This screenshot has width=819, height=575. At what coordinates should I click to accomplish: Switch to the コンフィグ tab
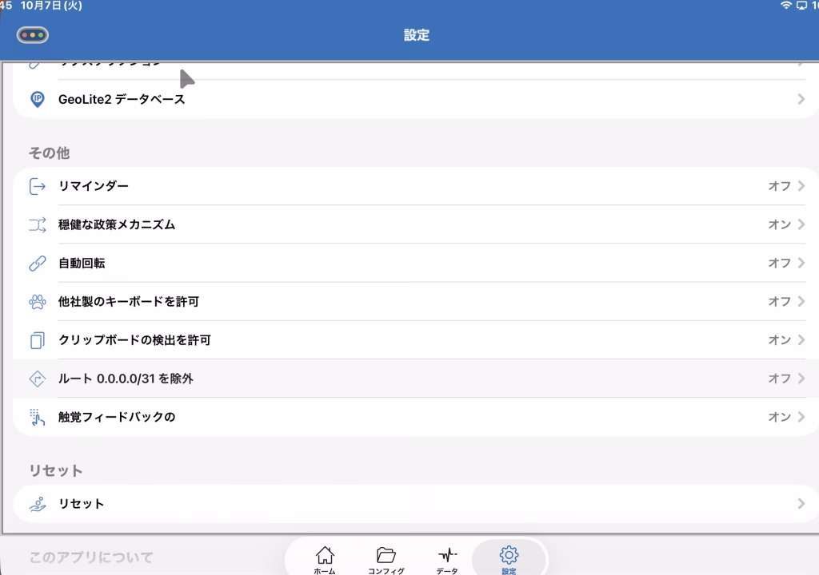click(x=386, y=560)
